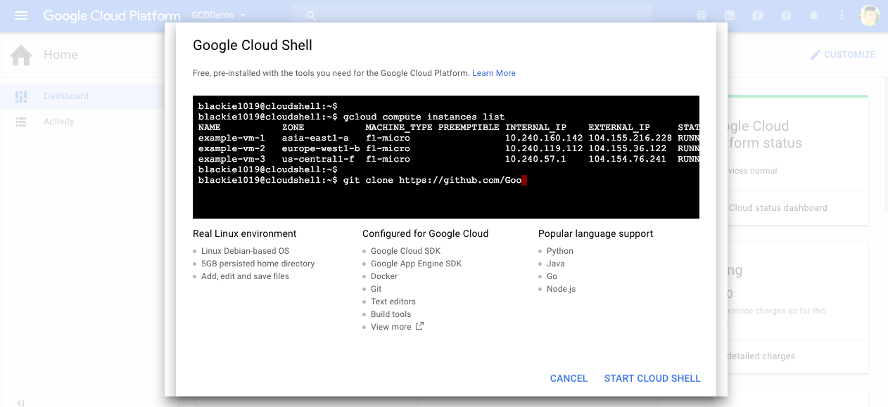888x407 pixels.
Task: Select Dashboard in the sidebar
Action: coord(65,96)
